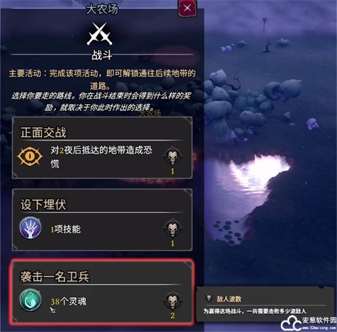This screenshot has height=332, width=337.
Task: Click the orange eye panic icon
Action: click(30, 156)
